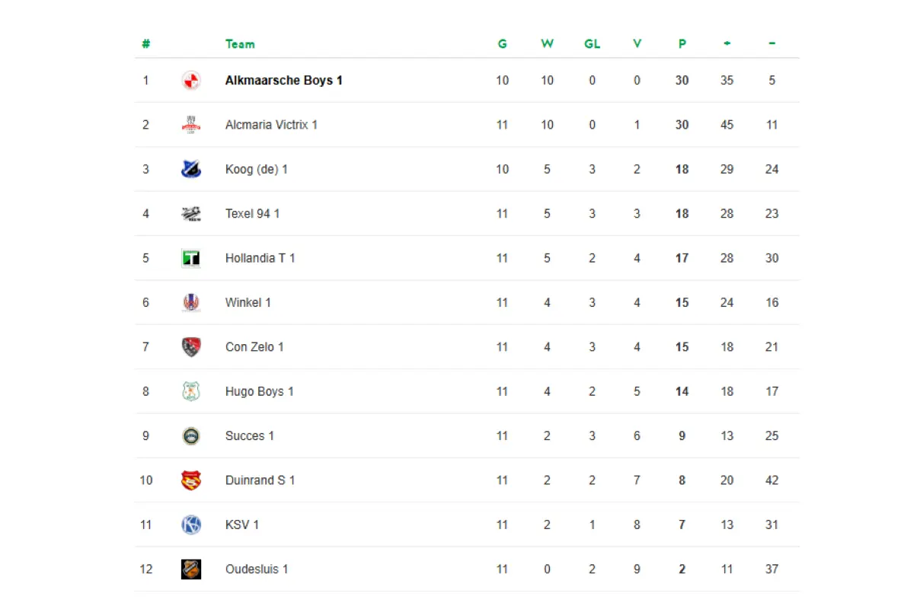Open the Winkel club crest
Viewport: 914px width, 609px height.
coord(191,302)
